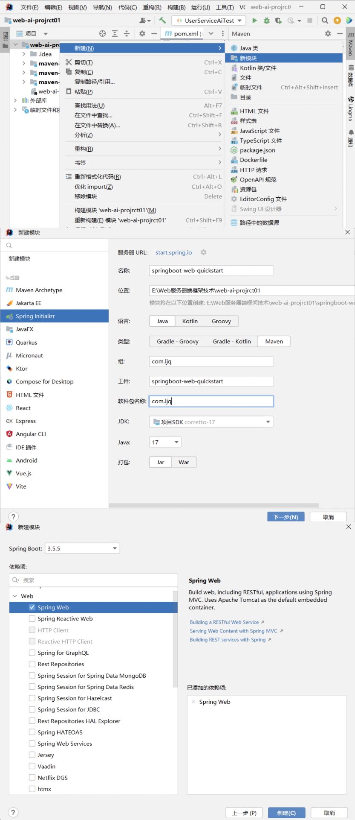
Task: Hide the Maven tool window with the minus icon
Action: click(340, 33)
